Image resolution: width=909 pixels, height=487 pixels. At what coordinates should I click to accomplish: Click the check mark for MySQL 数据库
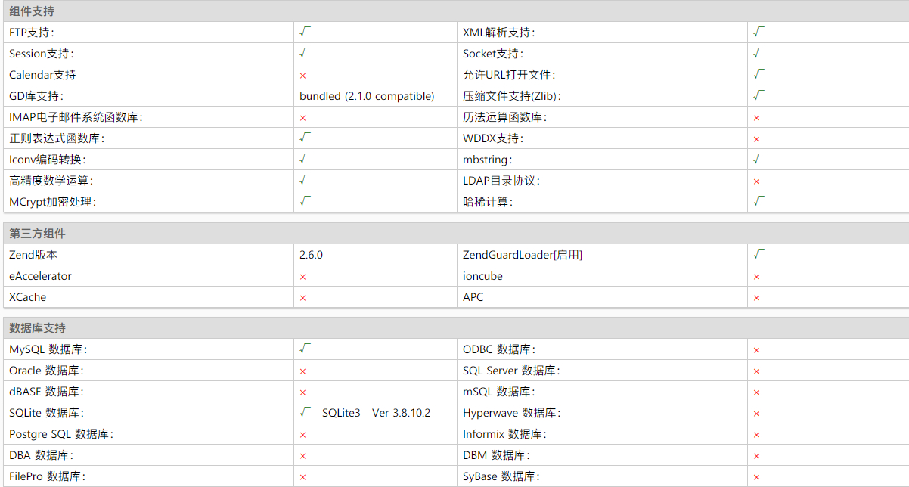click(305, 349)
